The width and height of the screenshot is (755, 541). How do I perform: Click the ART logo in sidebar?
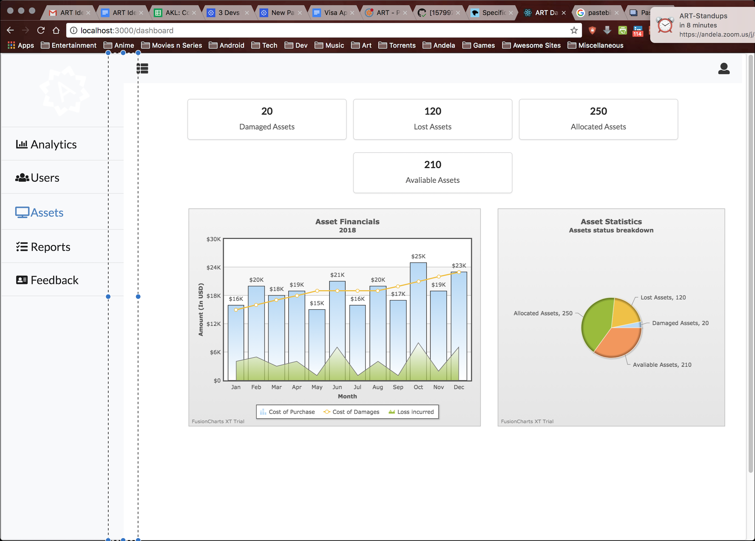point(64,90)
